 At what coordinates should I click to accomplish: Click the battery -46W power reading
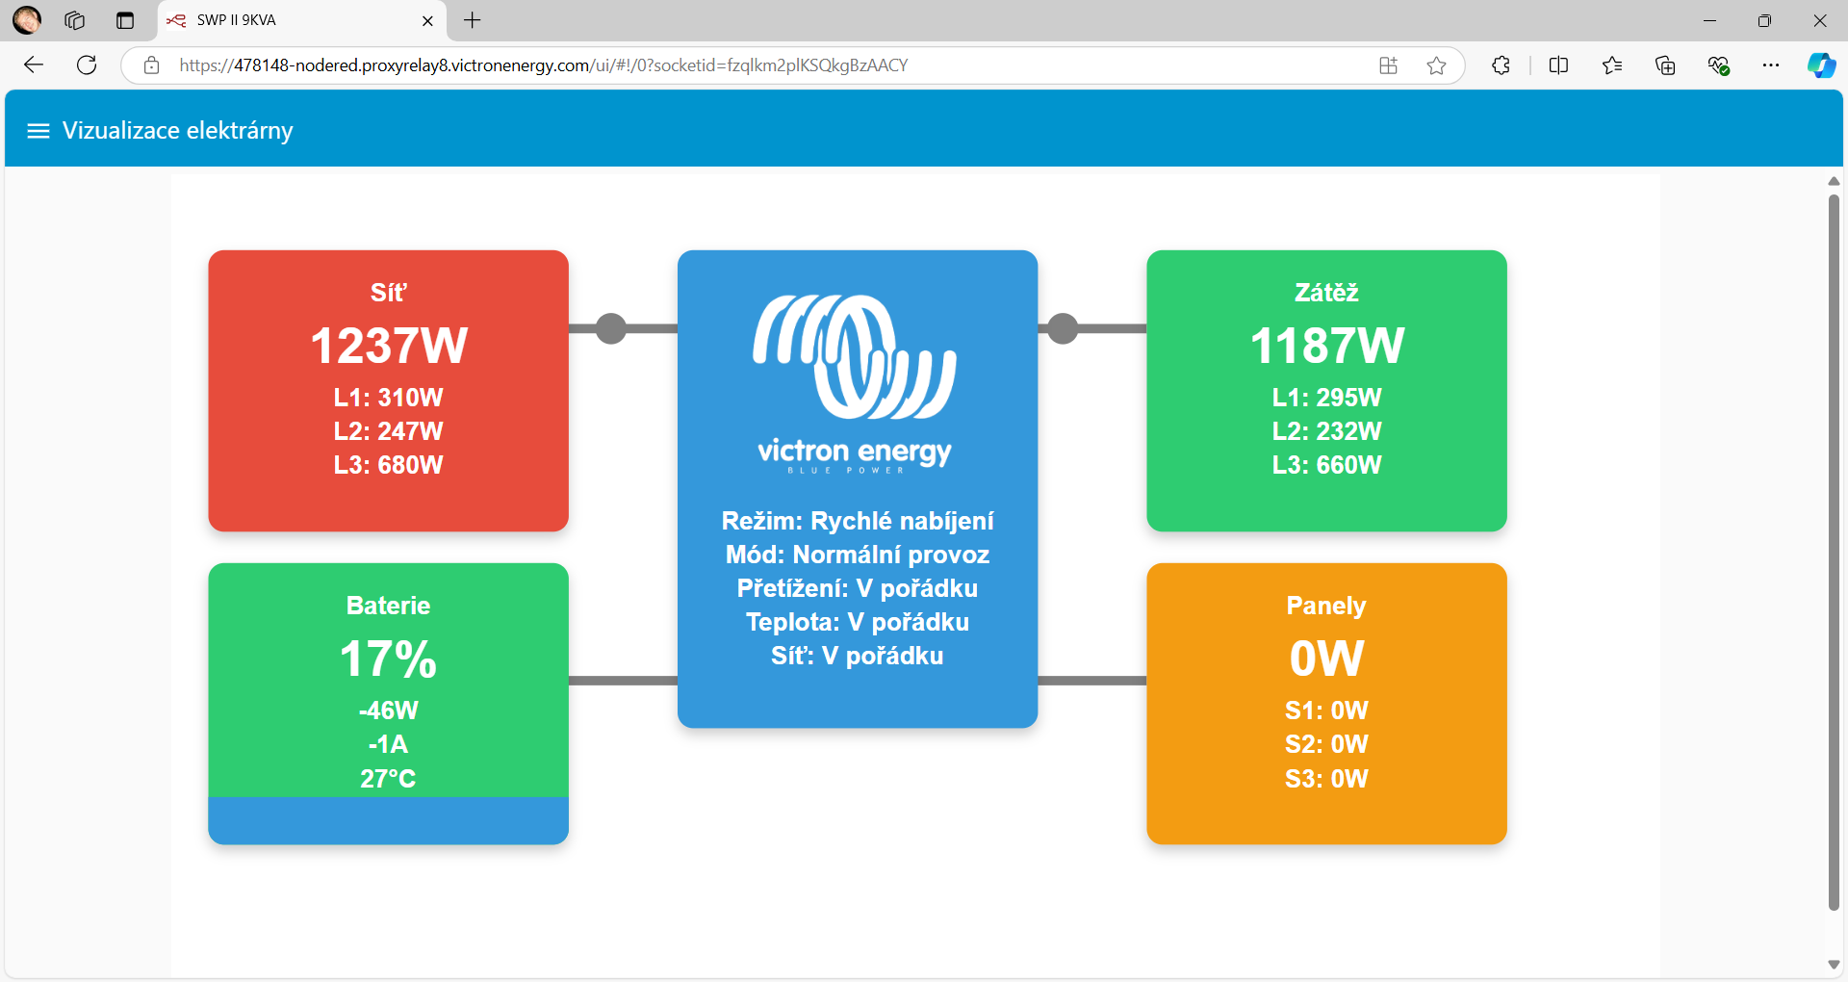pos(389,711)
